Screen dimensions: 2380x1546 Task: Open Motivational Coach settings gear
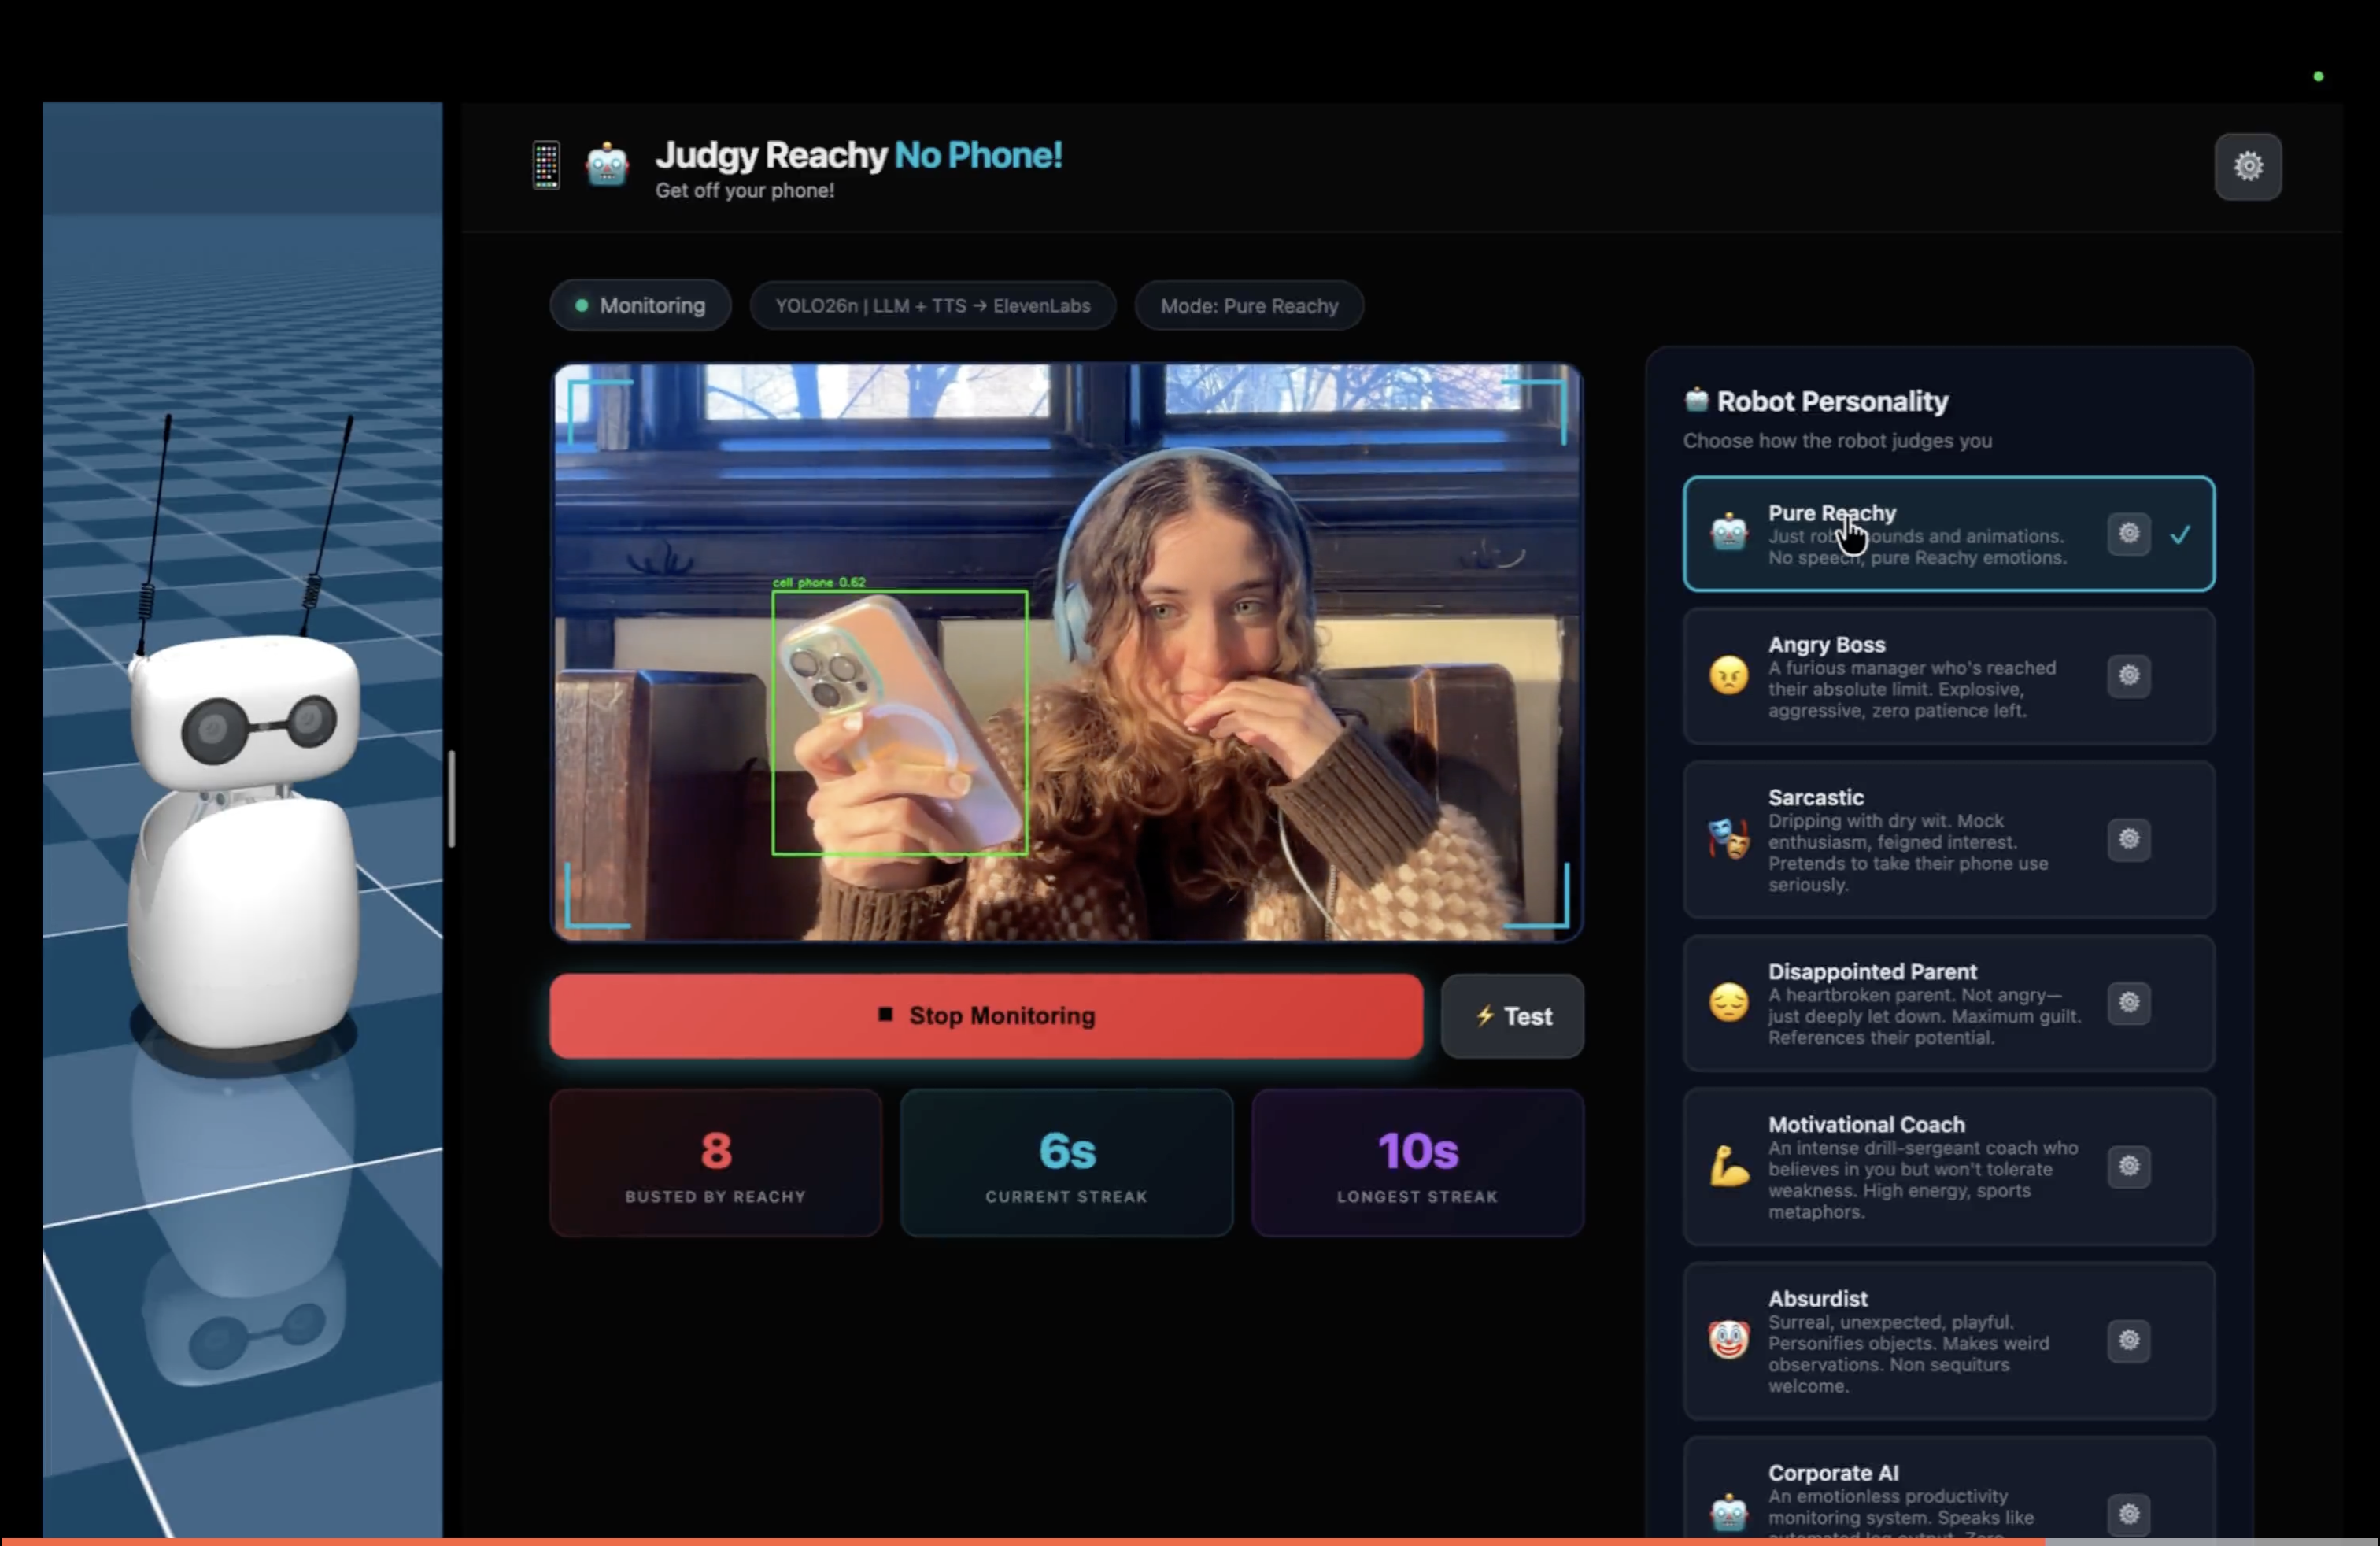point(2128,1166)
